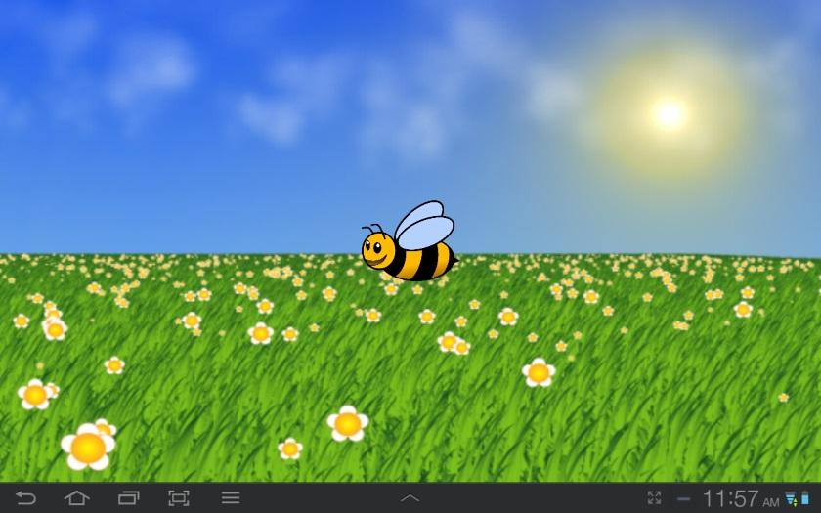Tap the back arrow navigation icon
The height and width of the screenshot is (513, 821).
[x=25, y=497]
